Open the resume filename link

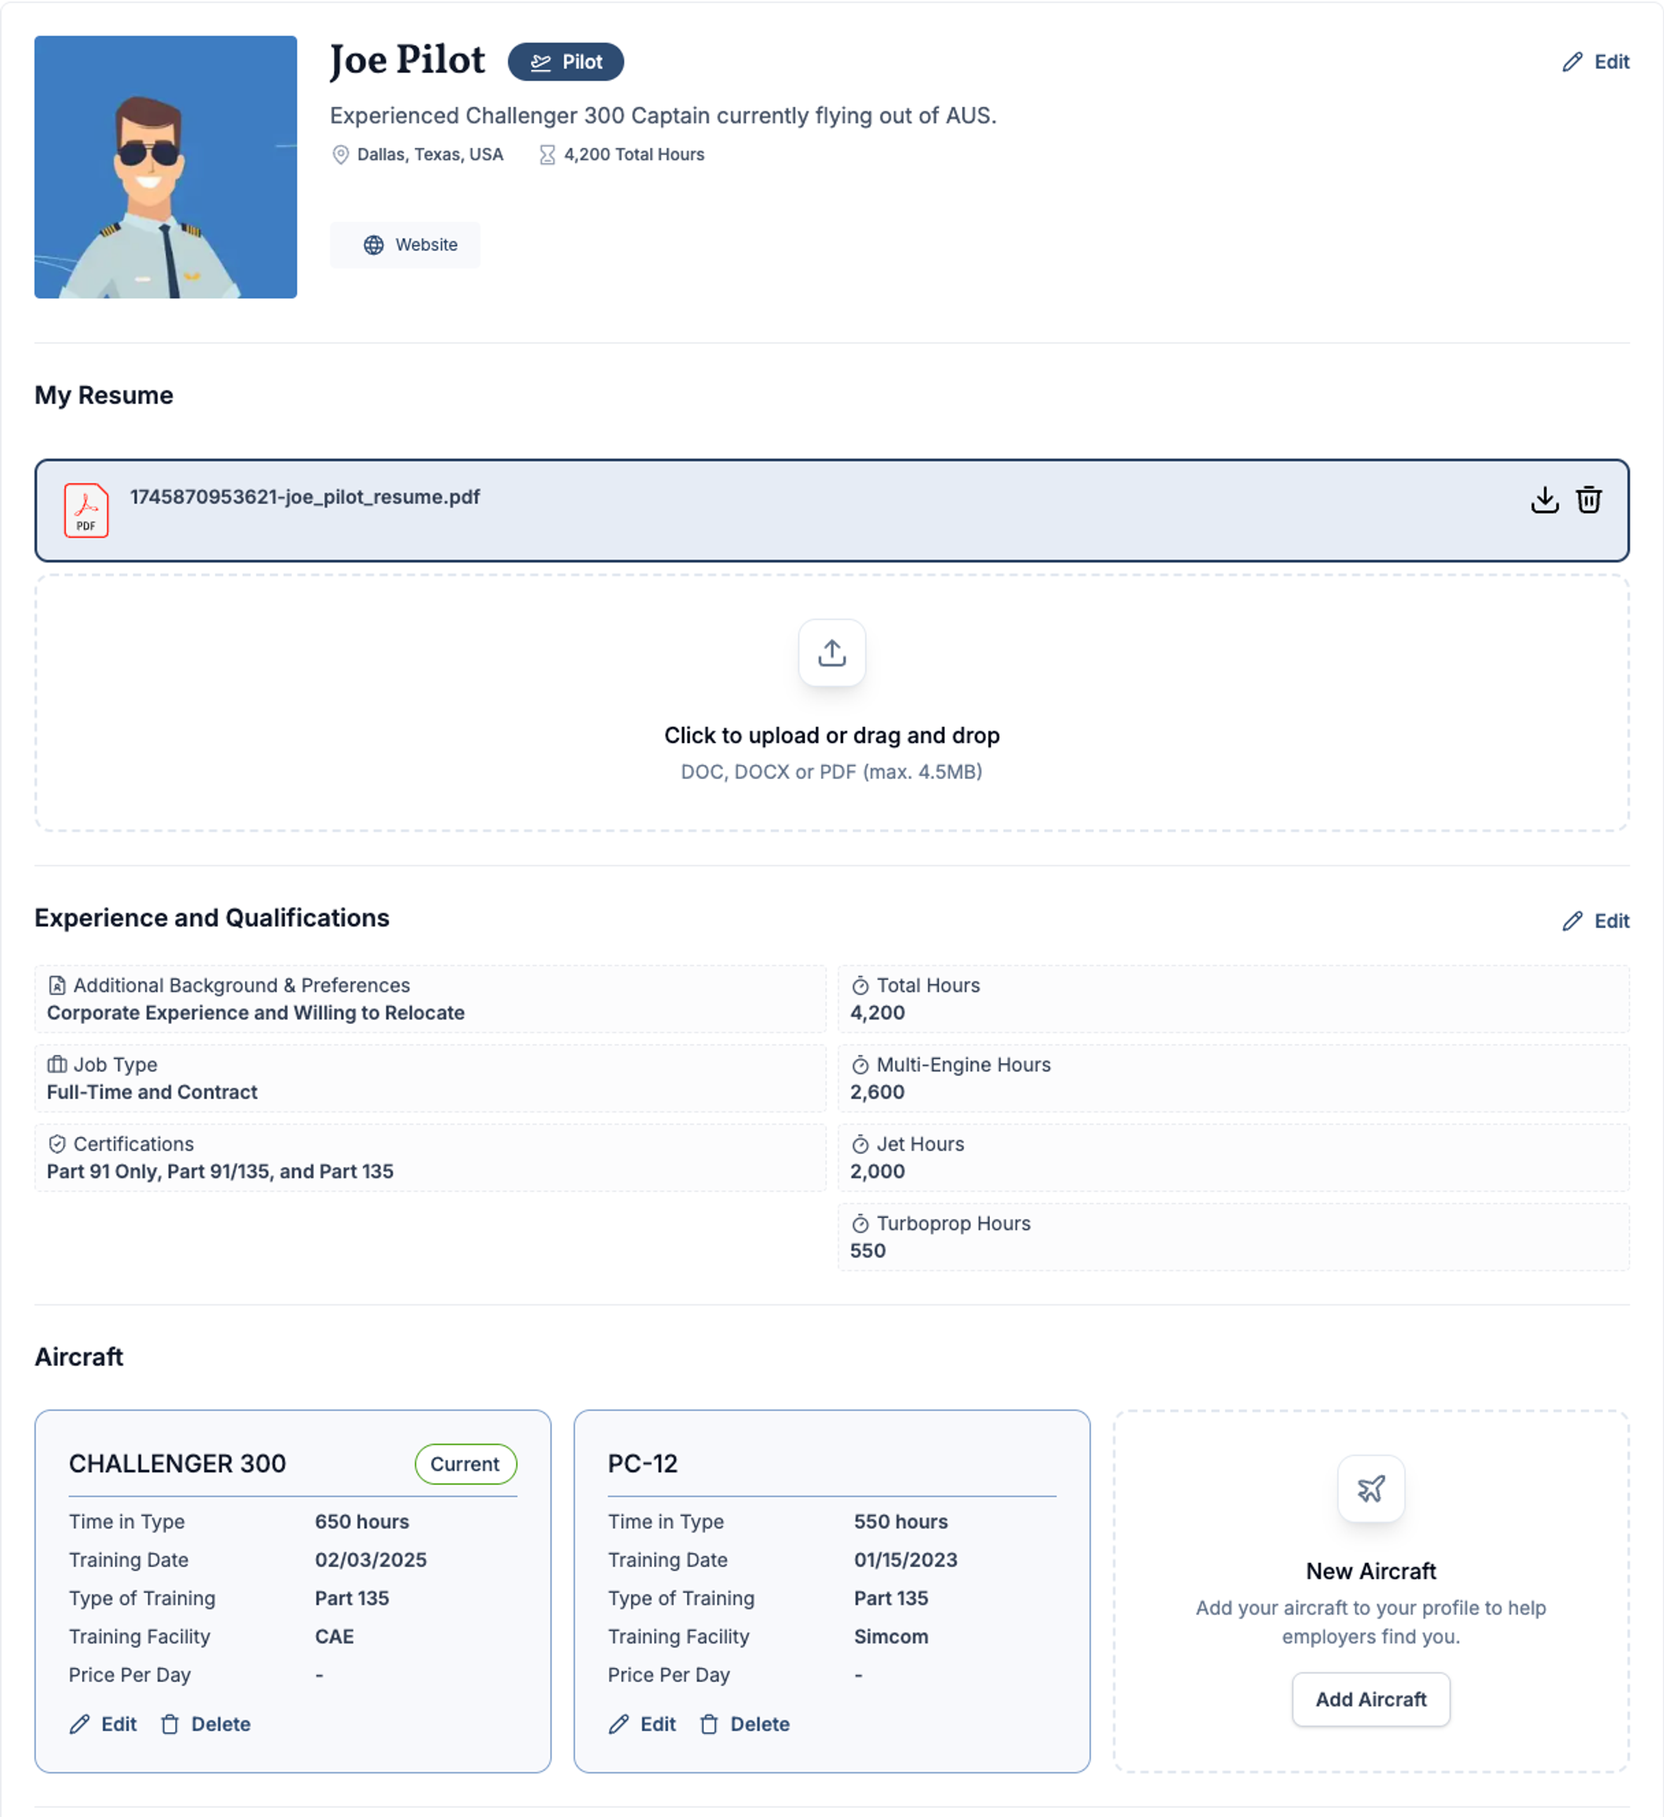305,497
